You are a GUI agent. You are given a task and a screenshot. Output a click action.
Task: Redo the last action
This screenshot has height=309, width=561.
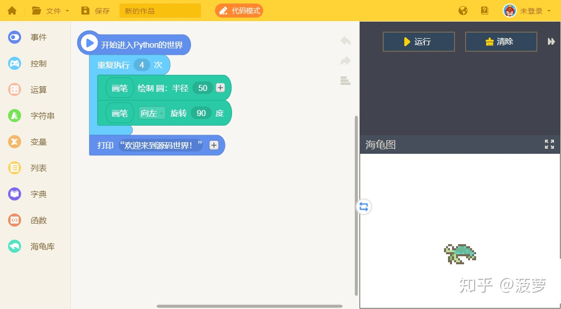(x=345, y=60)
